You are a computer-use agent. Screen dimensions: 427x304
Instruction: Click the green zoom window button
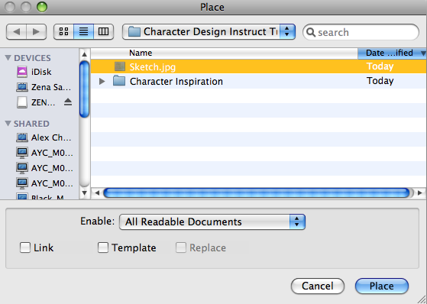coord(42,7)
